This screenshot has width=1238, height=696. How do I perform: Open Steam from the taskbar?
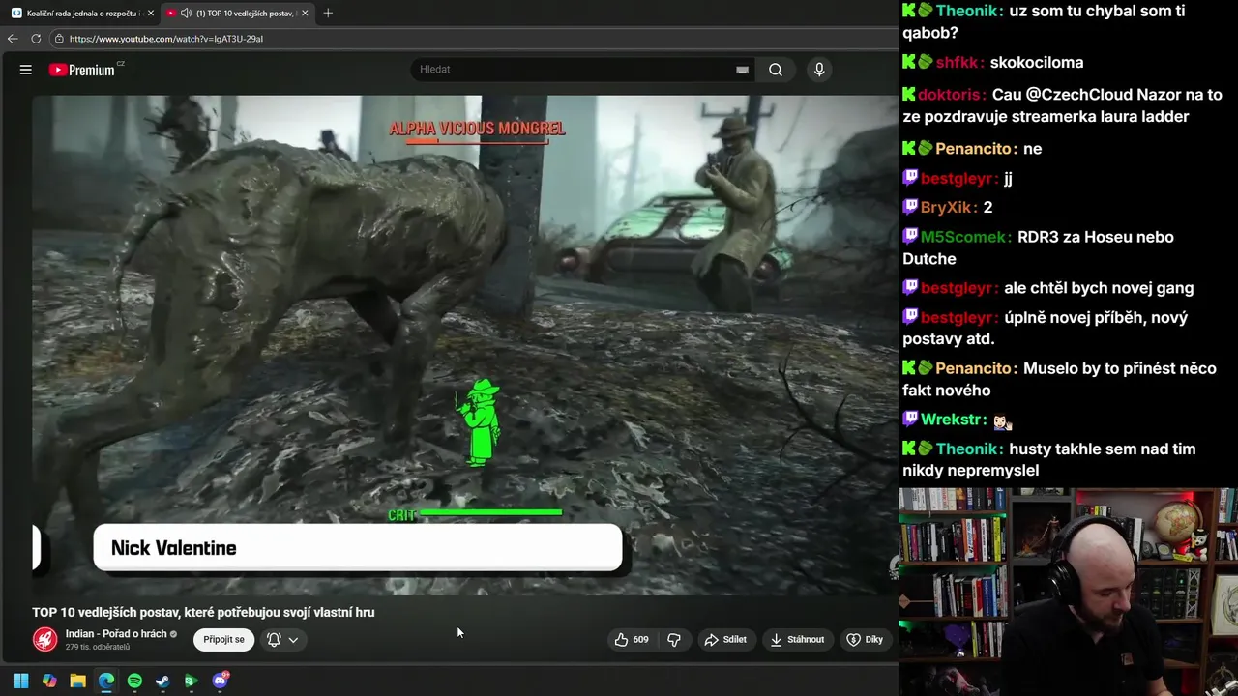click(162, 681)
